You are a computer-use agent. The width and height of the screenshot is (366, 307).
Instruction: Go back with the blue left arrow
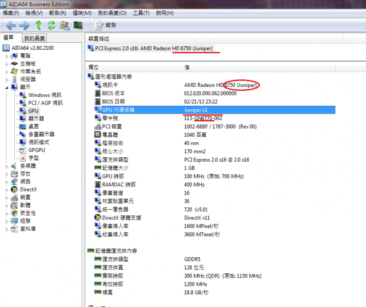point(11,25)
